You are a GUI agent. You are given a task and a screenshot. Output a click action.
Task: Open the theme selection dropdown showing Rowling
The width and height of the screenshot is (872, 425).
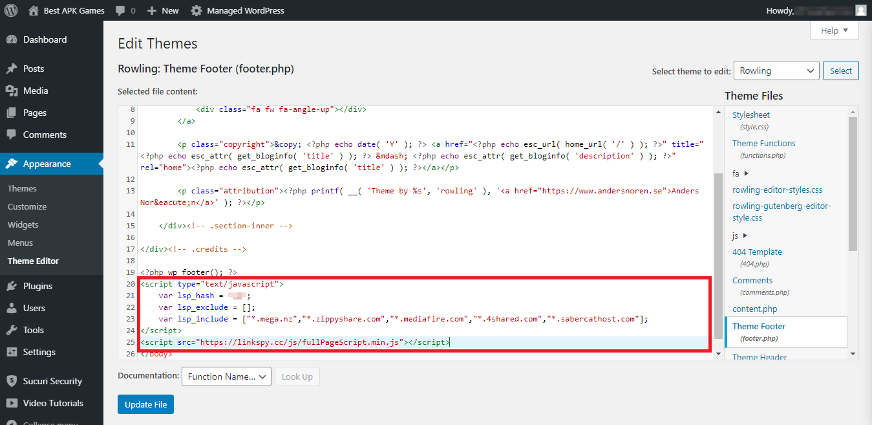click(776, 71)
